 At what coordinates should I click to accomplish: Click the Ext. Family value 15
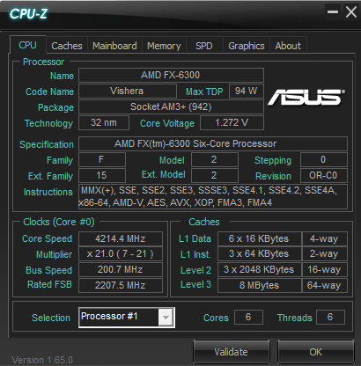pos(102,176)
